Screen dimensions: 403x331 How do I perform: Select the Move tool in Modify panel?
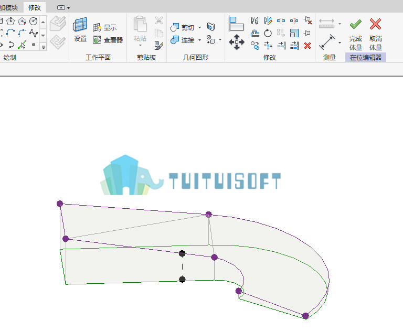(237, 42)
